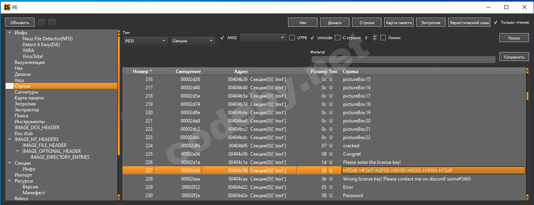This screenshot has height=205, width=534.
Task: Select Манифест under Ресурсы
Action: pos(34,193)
